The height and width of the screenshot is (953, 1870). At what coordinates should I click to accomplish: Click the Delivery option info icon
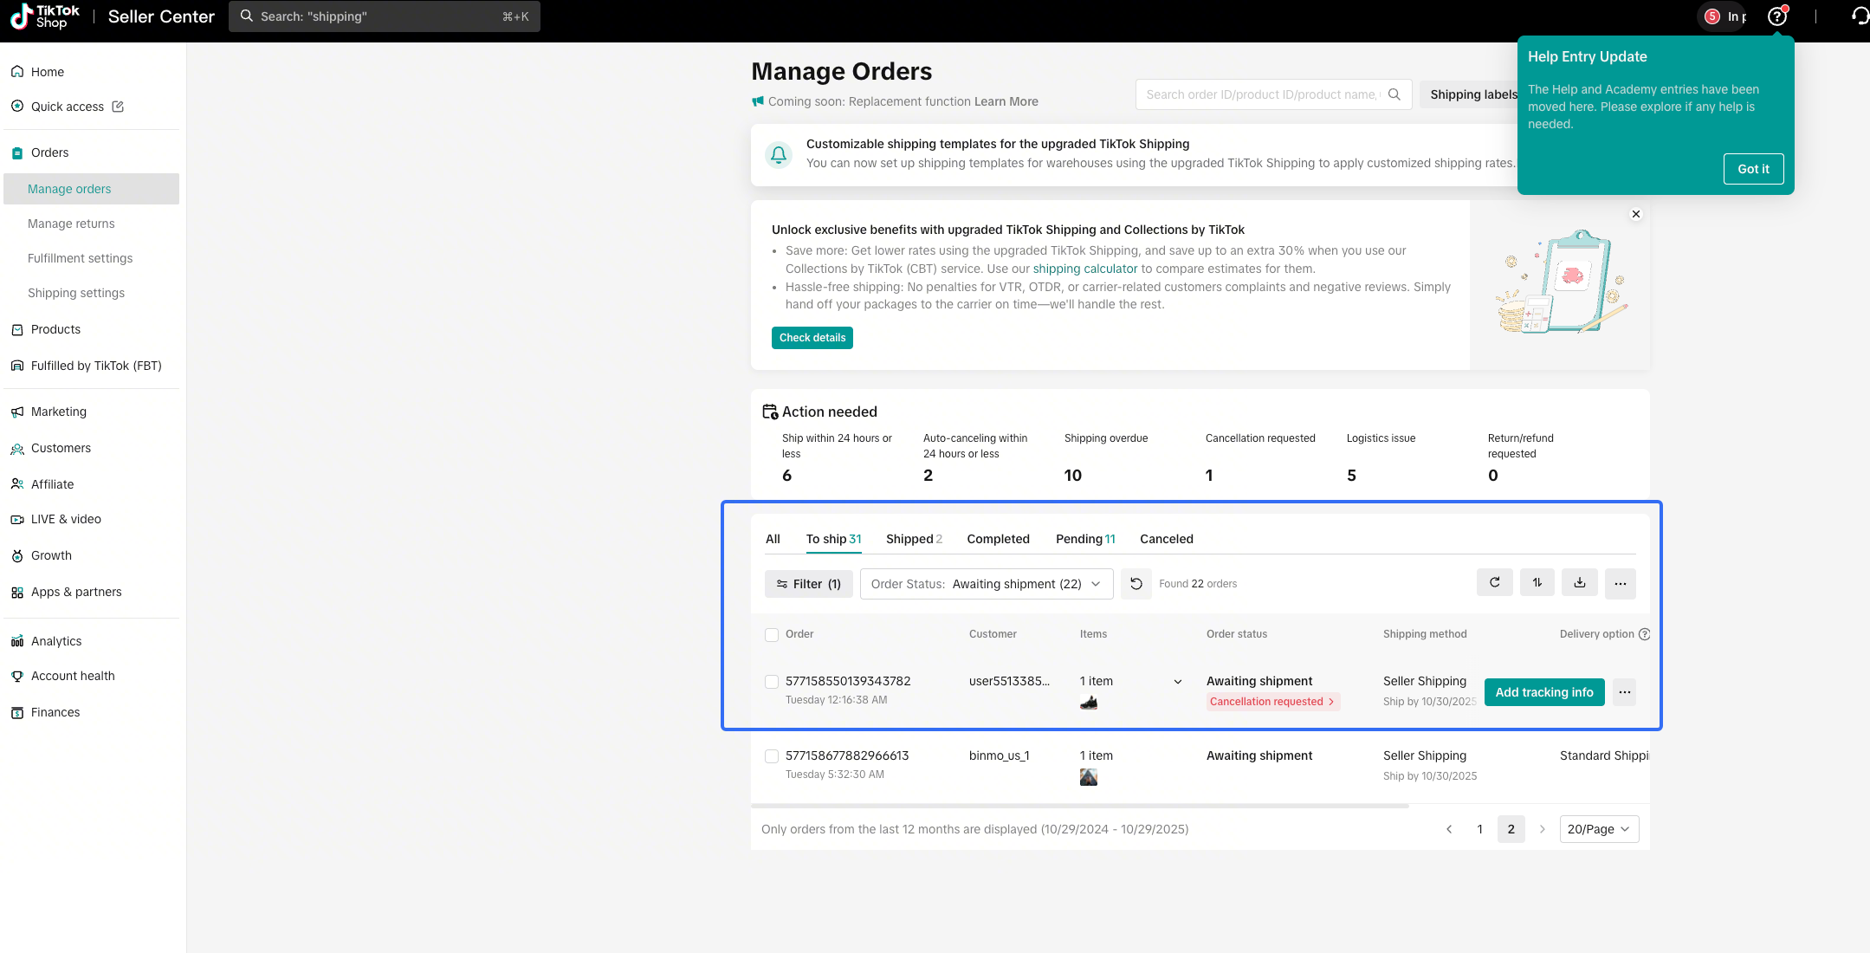(x=1644, y=634)
